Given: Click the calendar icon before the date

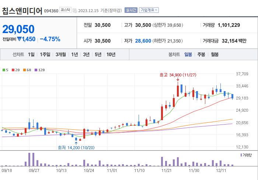Looking at the screenshot, I should (75, 11).
